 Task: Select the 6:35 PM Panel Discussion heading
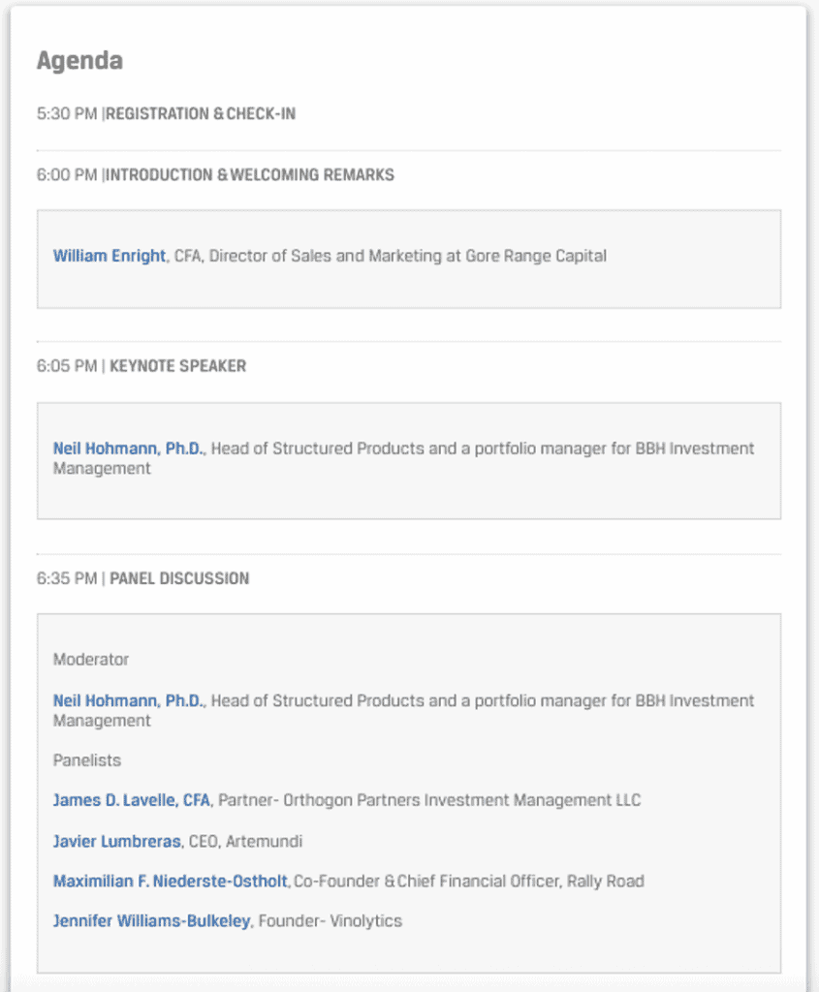point(143,578)
